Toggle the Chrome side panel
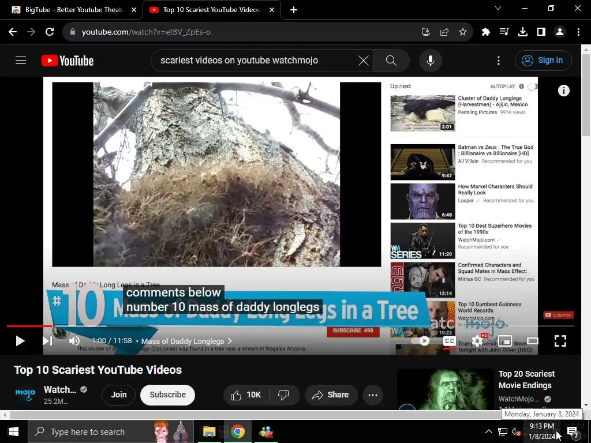The width and height of the screenshot is (591, 443). tap(541, 32)
